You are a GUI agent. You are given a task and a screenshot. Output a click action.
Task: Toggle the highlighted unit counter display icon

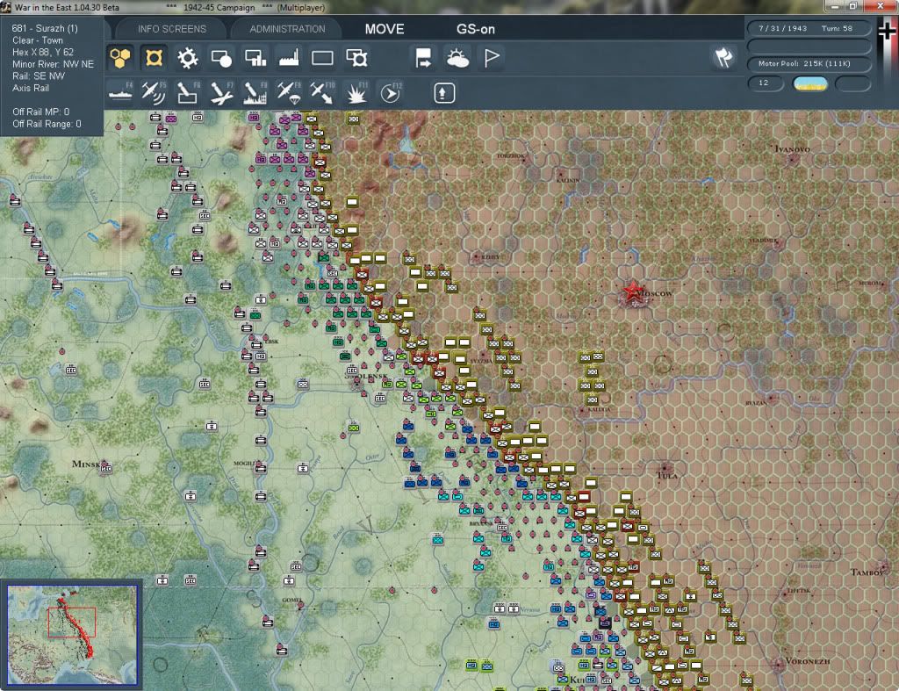point(154,58)
